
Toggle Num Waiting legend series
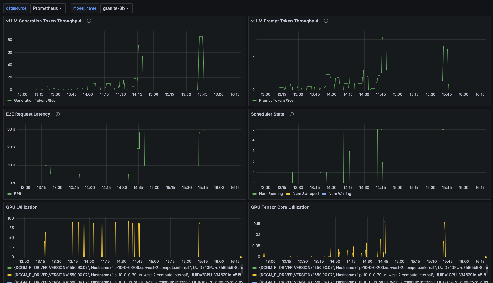click(x=340, y=194)
